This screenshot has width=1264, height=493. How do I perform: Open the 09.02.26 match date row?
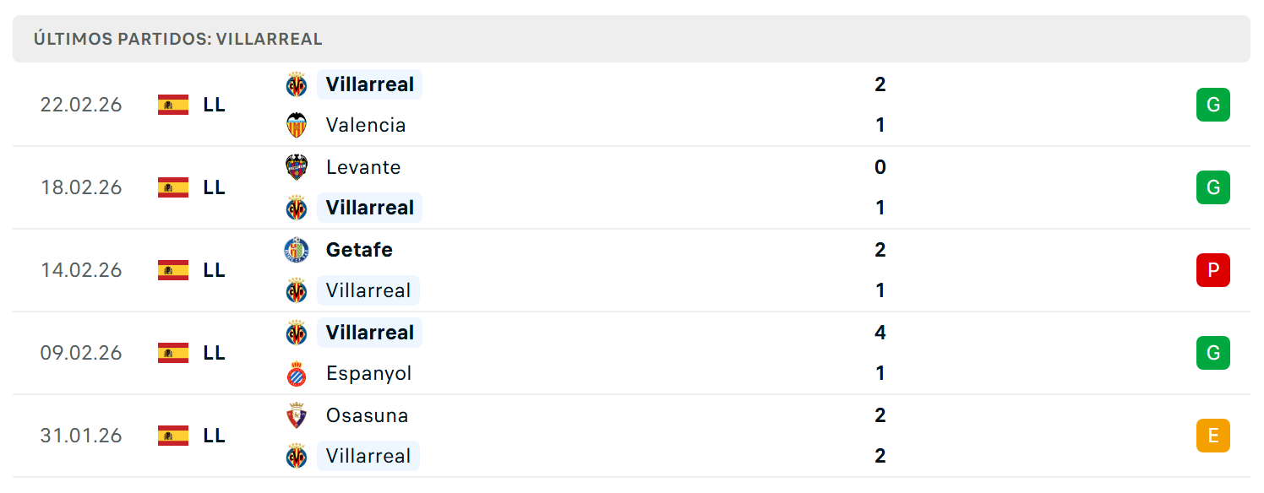coord(631,353)
